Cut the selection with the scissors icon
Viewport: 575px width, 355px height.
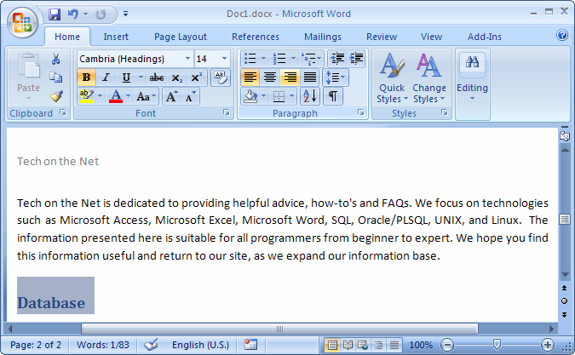(55, 59)
